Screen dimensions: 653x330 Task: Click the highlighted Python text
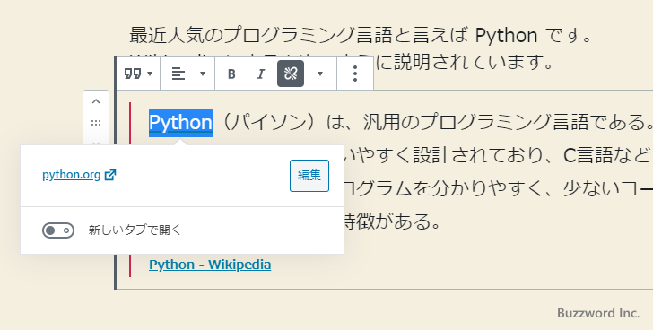click(x=181, y=123)
